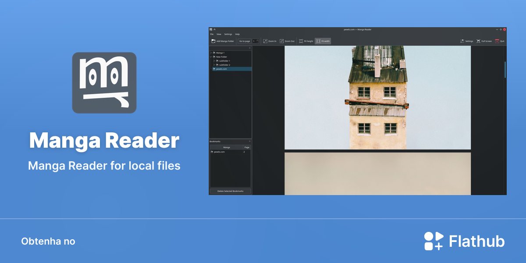Image resolution: width=526 pixels, height=263 pixels.
Task: Open the File menu
Action: pos(212,34)
